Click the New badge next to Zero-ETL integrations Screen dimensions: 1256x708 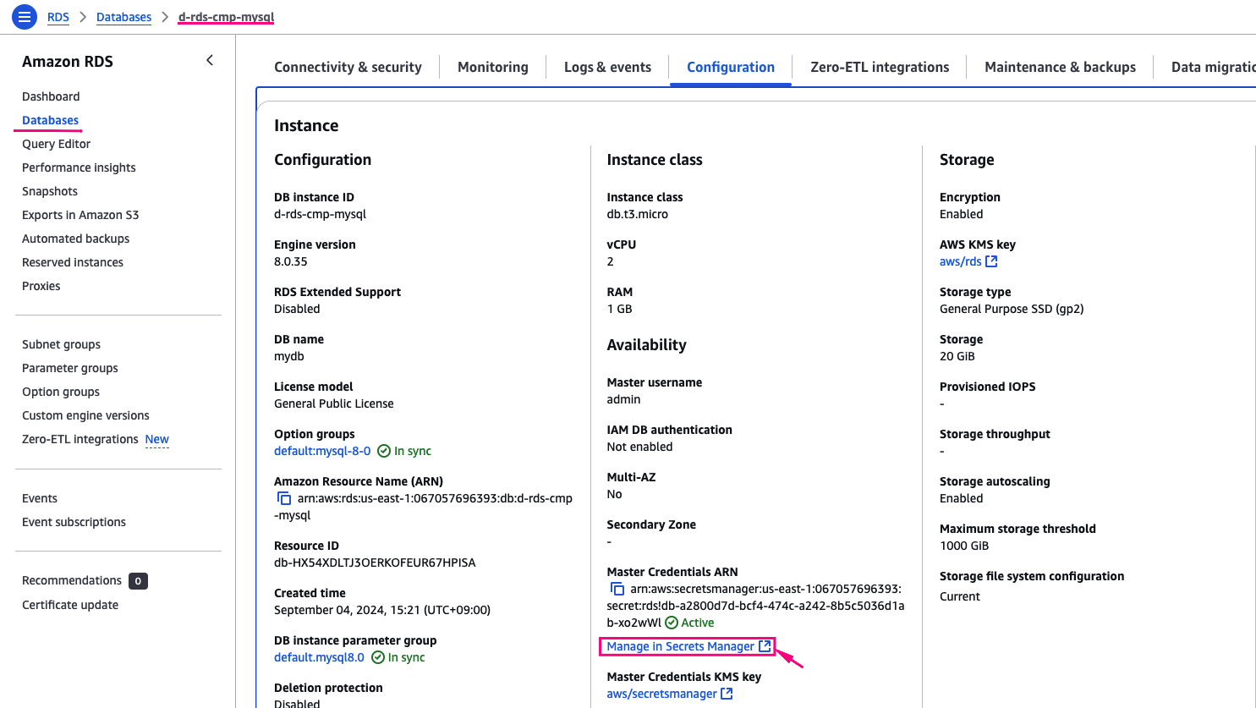(157, 439)
